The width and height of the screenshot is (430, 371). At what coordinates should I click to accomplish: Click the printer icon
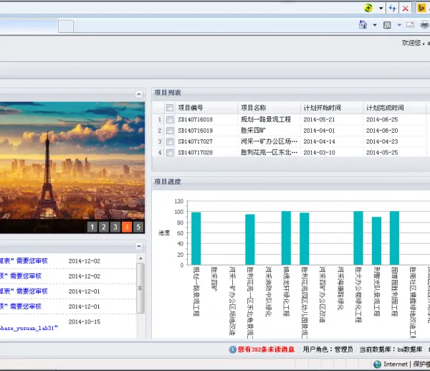click(424, 25)
